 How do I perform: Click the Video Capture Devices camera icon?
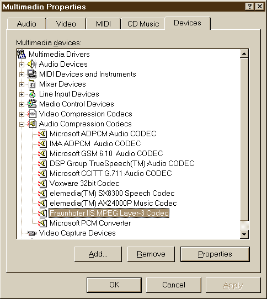click(32, 233)
